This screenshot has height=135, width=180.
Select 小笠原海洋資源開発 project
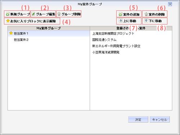131,52
